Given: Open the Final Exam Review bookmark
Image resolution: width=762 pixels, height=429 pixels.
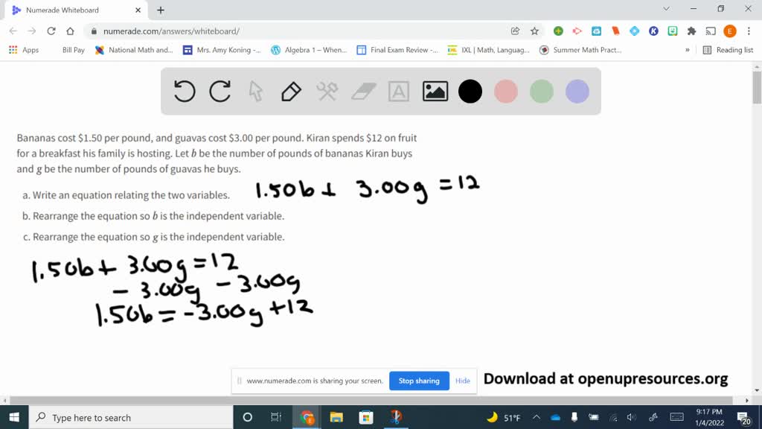Looking at the screenshot, I should [x=397, y=50].
